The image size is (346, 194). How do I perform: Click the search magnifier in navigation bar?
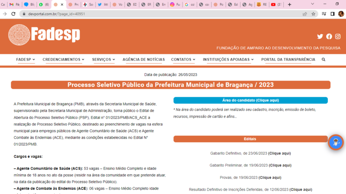(x=324, y=59)
